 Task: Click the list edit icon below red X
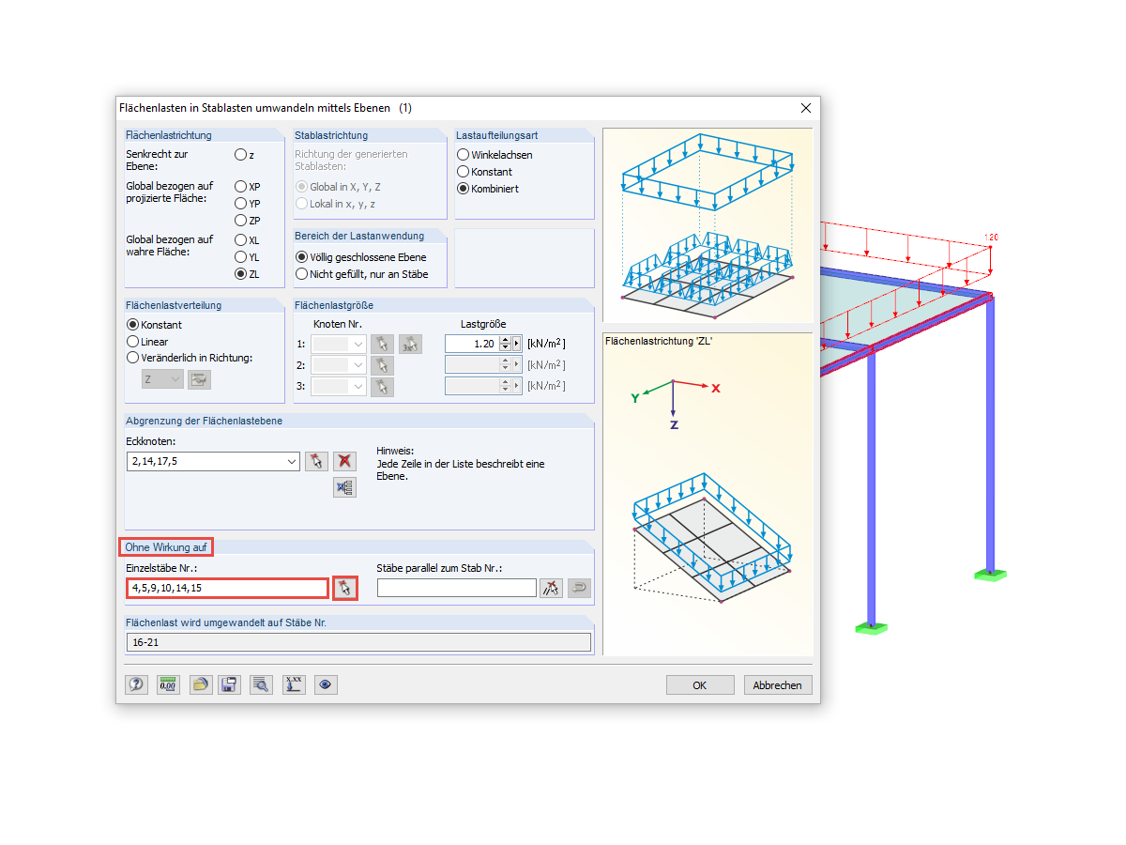coord(344,487)
